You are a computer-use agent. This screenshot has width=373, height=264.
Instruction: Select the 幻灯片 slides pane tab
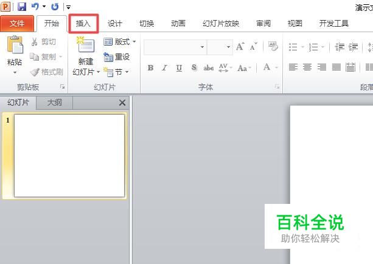pyautogui.click(x=18, y=103)
